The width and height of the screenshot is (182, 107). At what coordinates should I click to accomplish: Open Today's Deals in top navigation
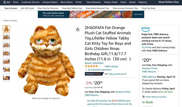(111, 2)
